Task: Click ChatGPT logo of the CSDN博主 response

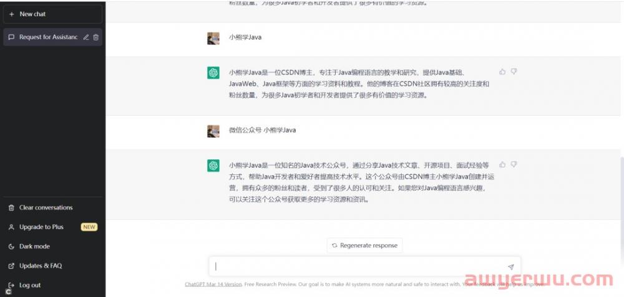Action: tap(213, 73)
